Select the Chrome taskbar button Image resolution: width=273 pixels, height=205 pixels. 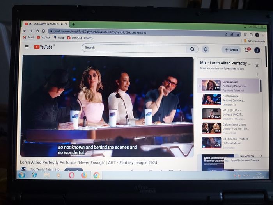96,175
